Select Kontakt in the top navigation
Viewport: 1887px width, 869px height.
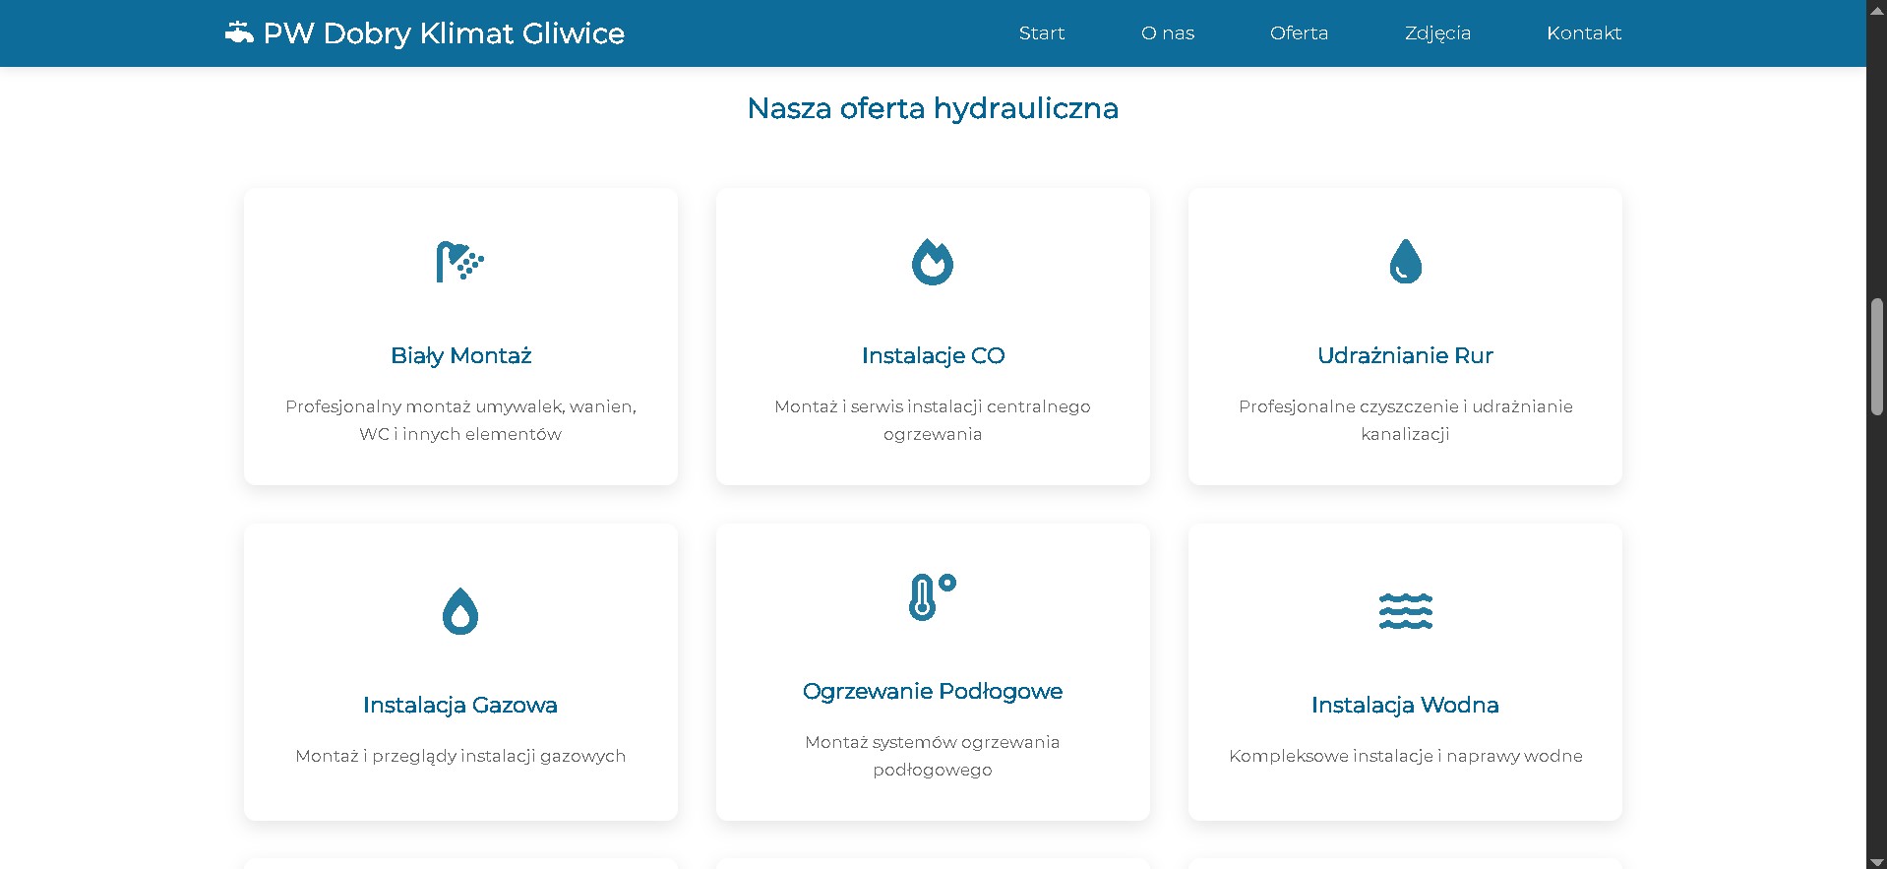pyautogui.click(x=1583, y=33)
